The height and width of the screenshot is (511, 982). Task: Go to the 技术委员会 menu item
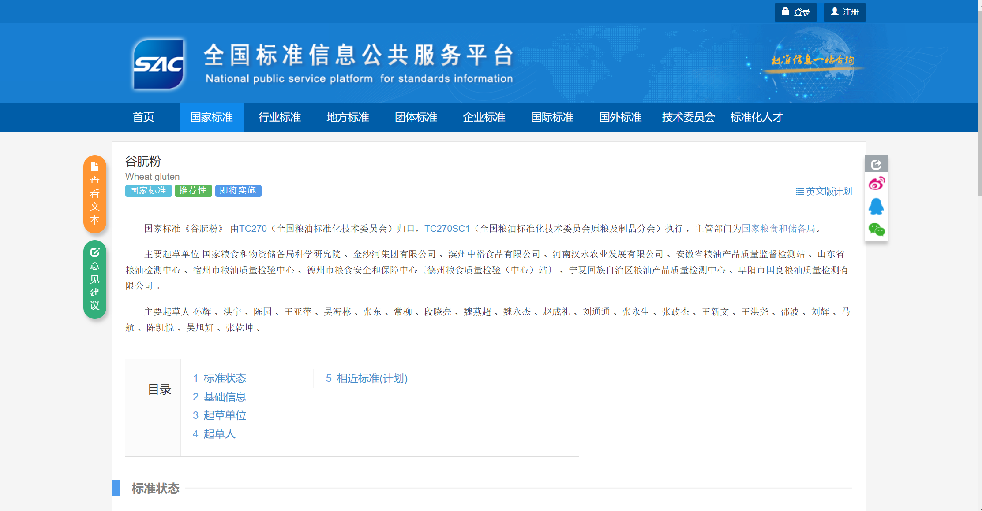point(688,117)
